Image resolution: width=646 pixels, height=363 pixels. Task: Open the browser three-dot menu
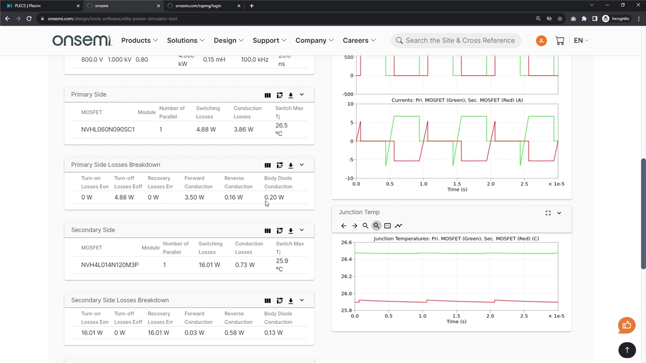coord(638,19)
